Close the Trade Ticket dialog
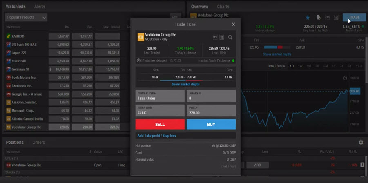Viewport: 368px width, 183px height. point(233,25)
